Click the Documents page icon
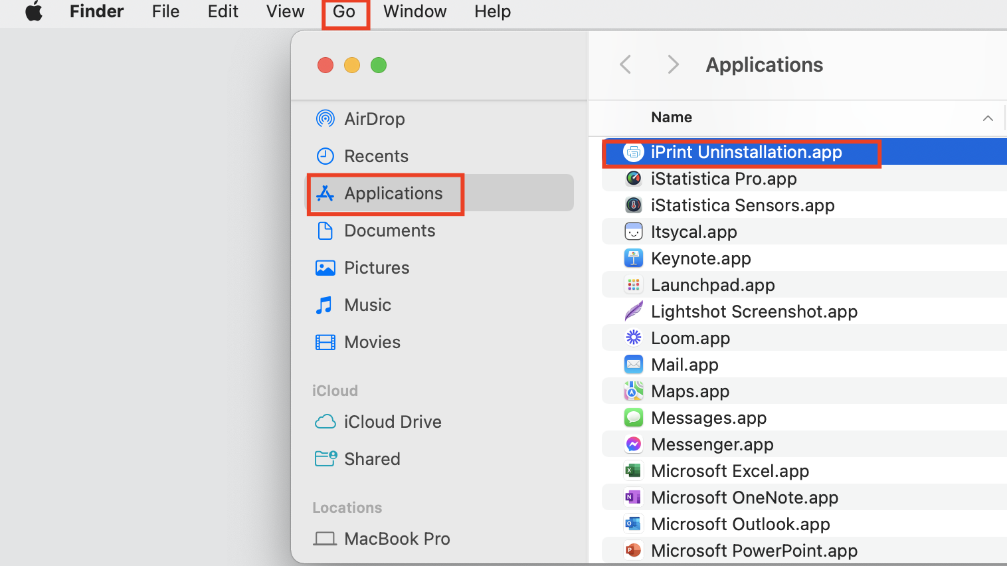Image resolution: width=1007 pixels, height=566 pixels. pyautogui.click(x=325, y=231)
